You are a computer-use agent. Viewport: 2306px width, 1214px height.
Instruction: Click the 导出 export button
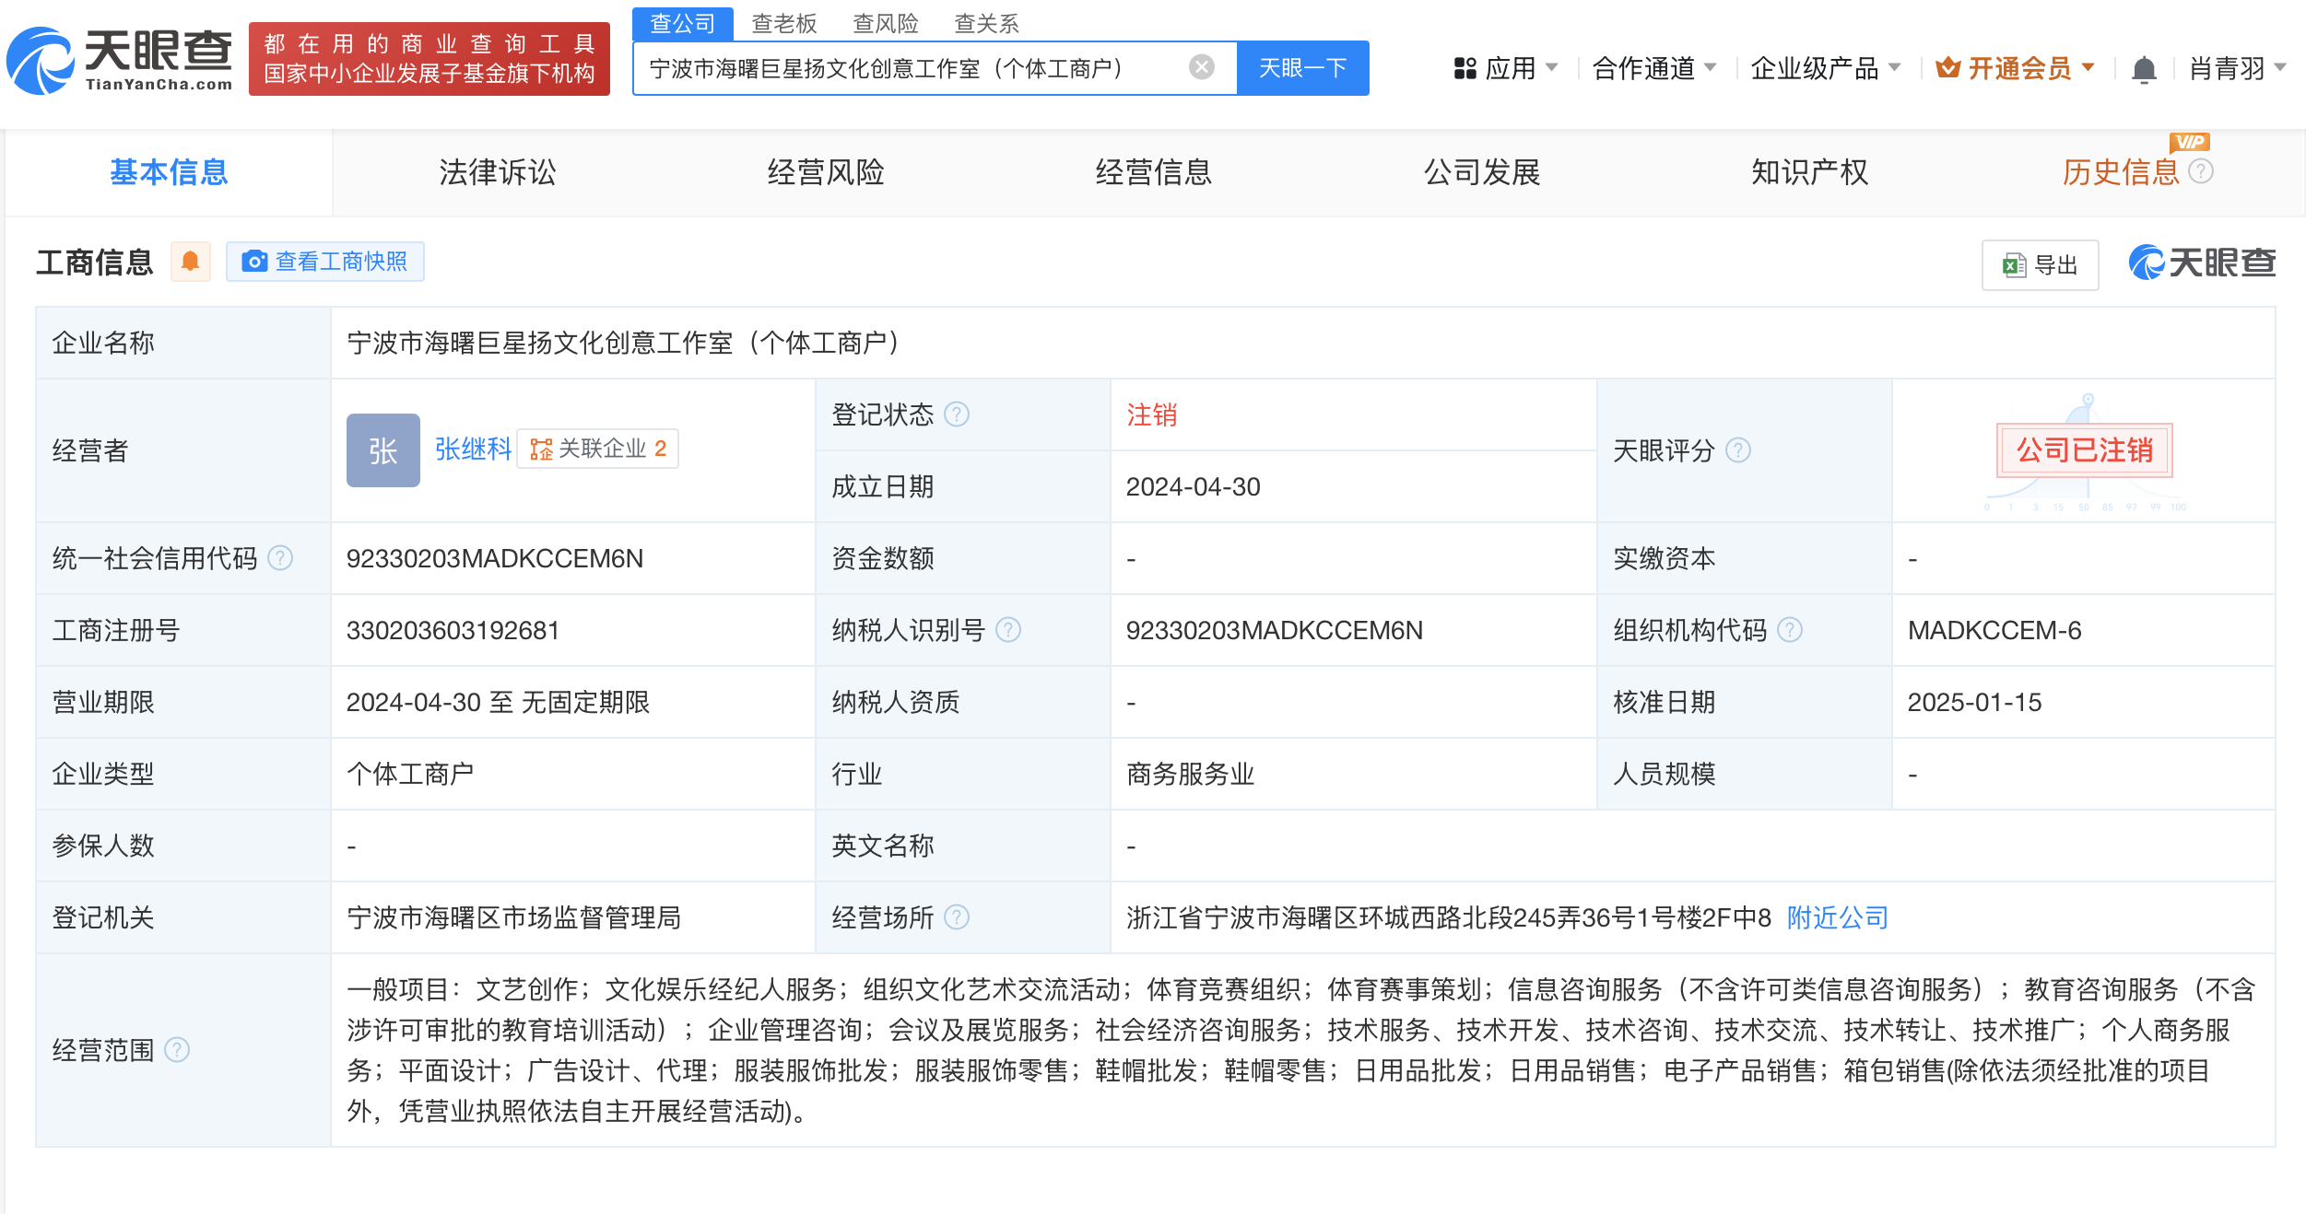click(2040, 265)
